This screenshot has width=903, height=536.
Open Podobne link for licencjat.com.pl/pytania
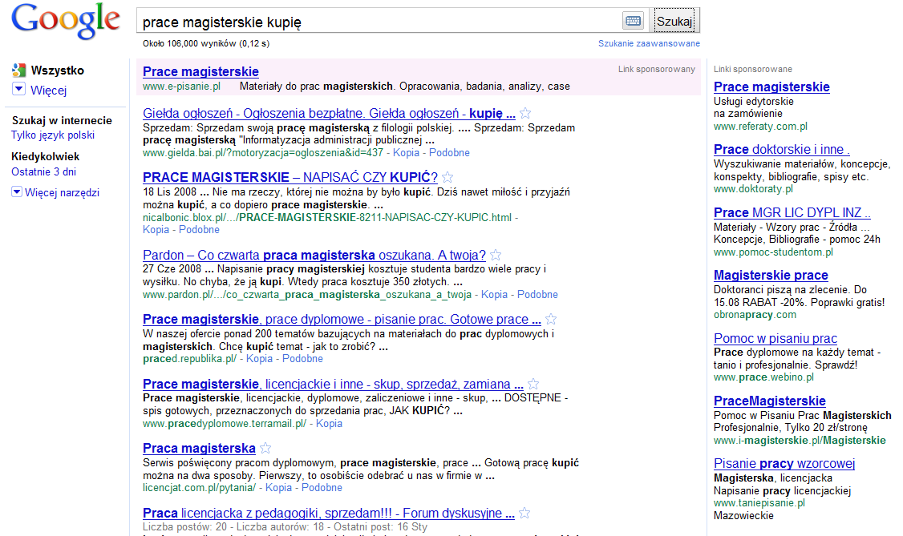pos(322,488)
